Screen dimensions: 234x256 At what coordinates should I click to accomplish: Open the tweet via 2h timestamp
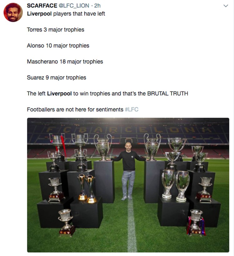point(97,6)
